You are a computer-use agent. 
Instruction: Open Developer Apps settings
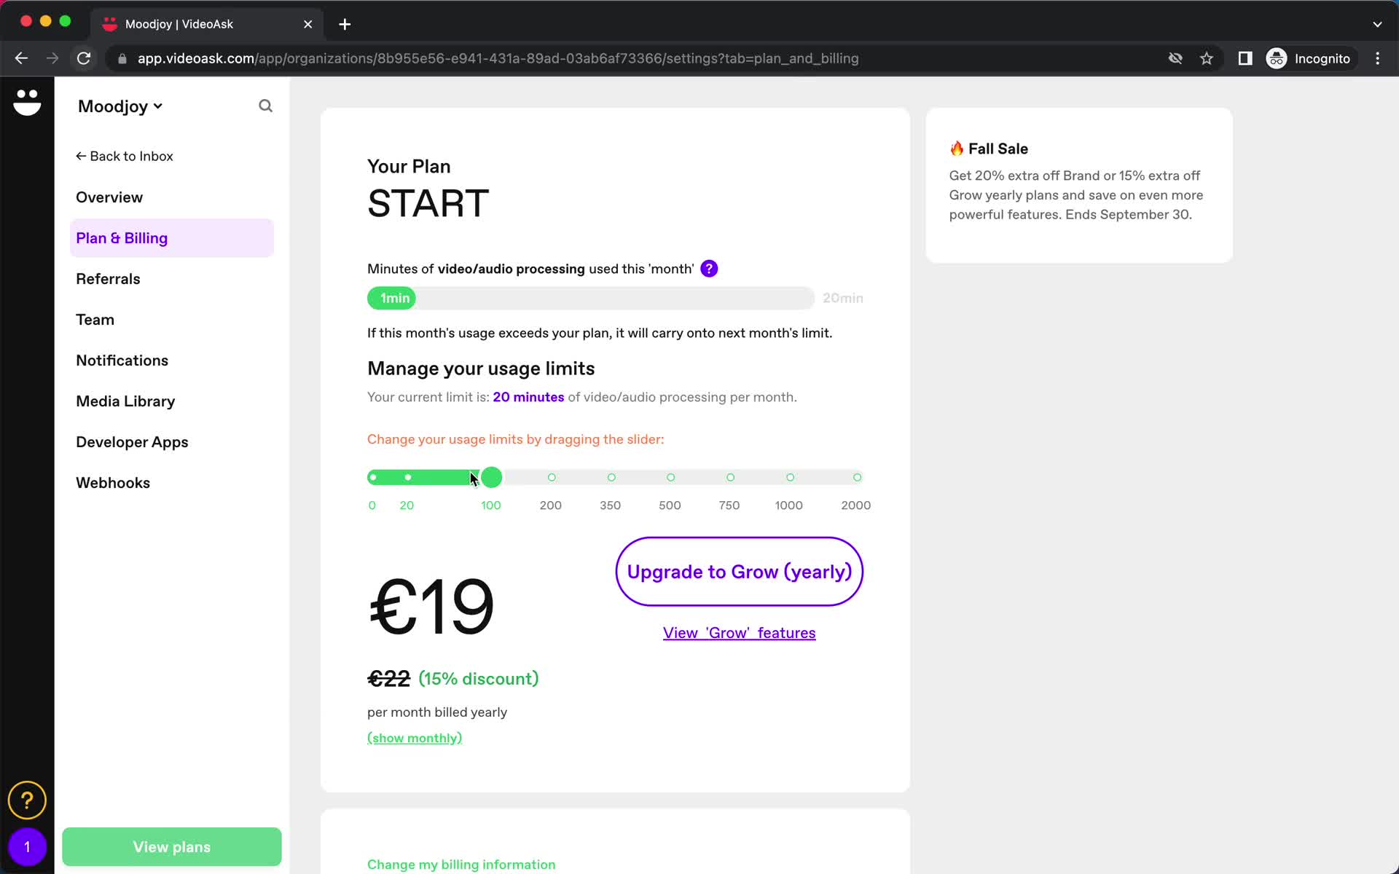coord(132,441)
